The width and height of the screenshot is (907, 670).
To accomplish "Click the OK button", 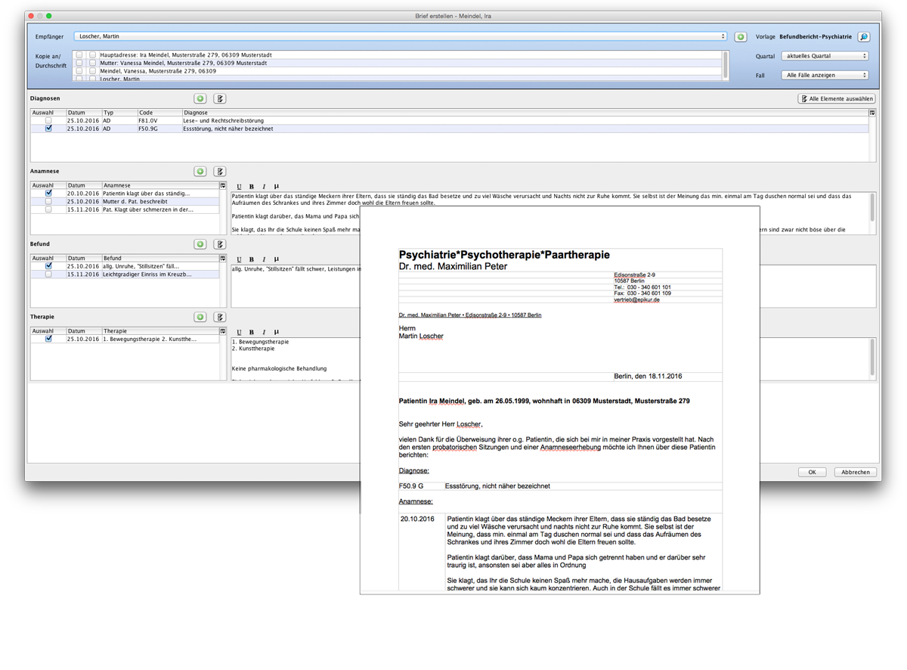I will point(812,472).
